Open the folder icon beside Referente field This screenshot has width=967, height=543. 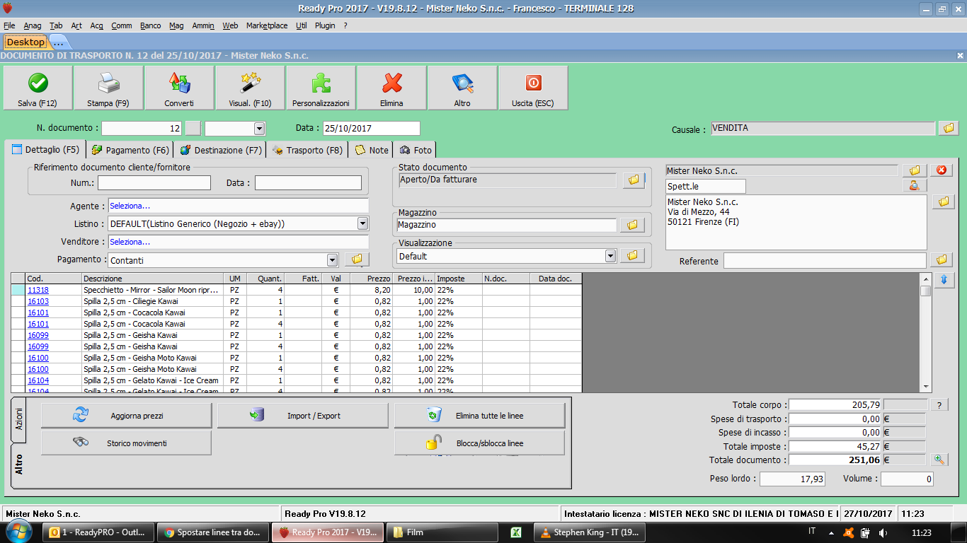(x=941, y=260)
